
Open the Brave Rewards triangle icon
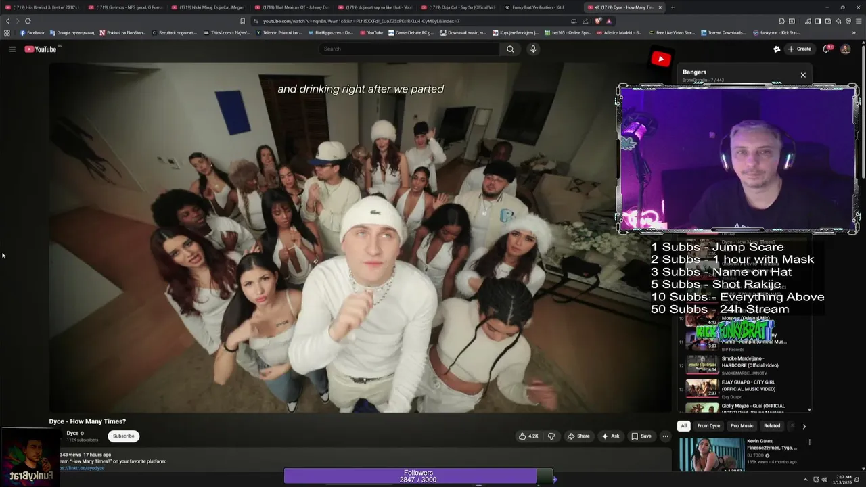pos(609,21)
